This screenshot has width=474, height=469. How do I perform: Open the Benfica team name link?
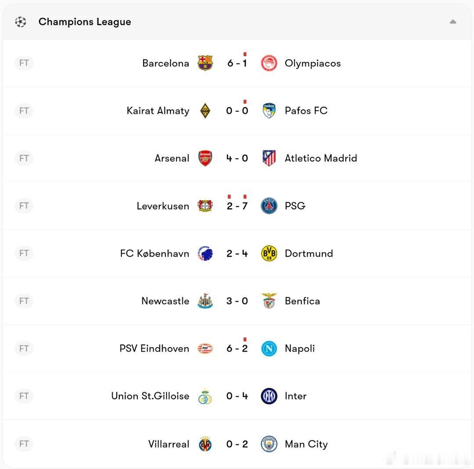[x=302, y=301]
